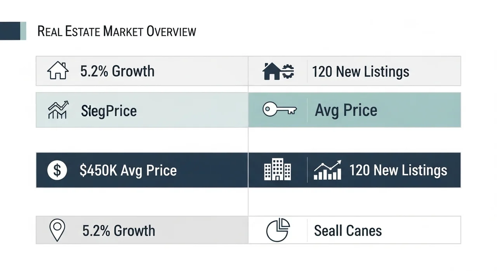Select the 120 New Listings text in light row
This screenshot has height=271, width=497.
tap(360, 72)
